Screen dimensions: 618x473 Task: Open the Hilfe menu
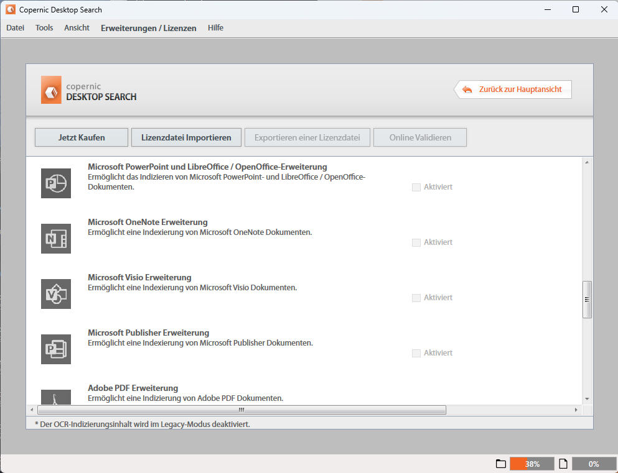215,27
